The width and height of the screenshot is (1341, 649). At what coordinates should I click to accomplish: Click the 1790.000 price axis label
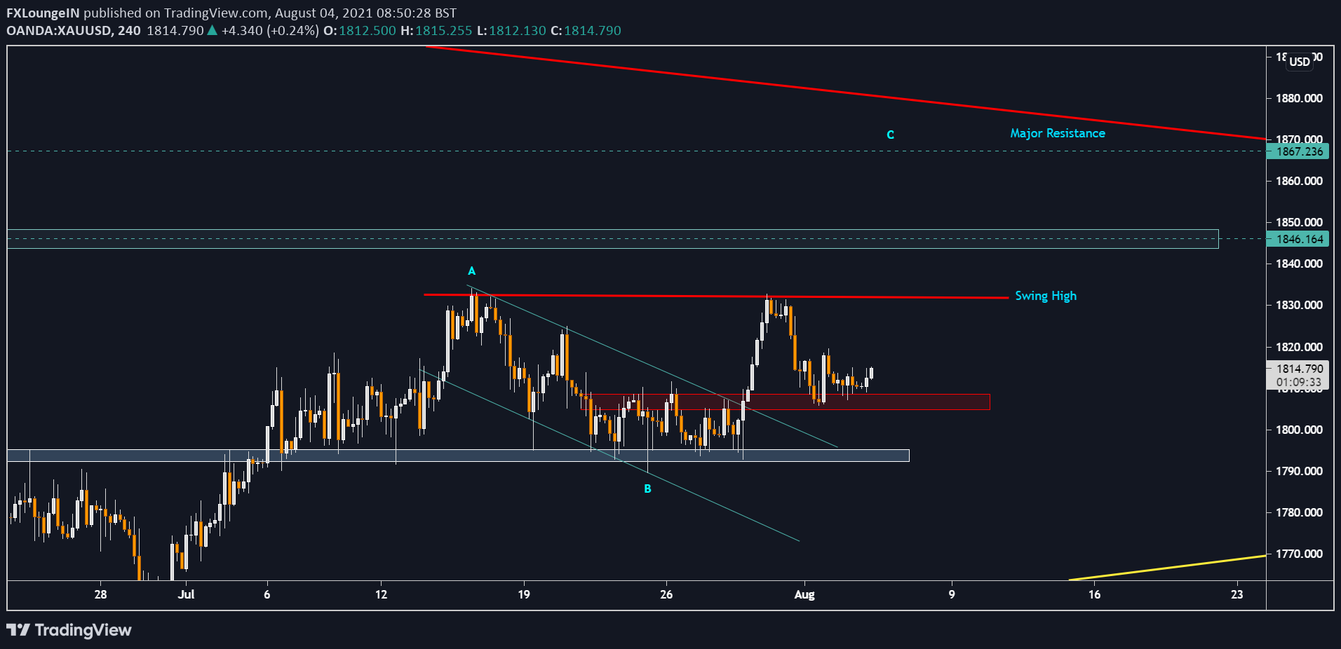[1300, 471]
